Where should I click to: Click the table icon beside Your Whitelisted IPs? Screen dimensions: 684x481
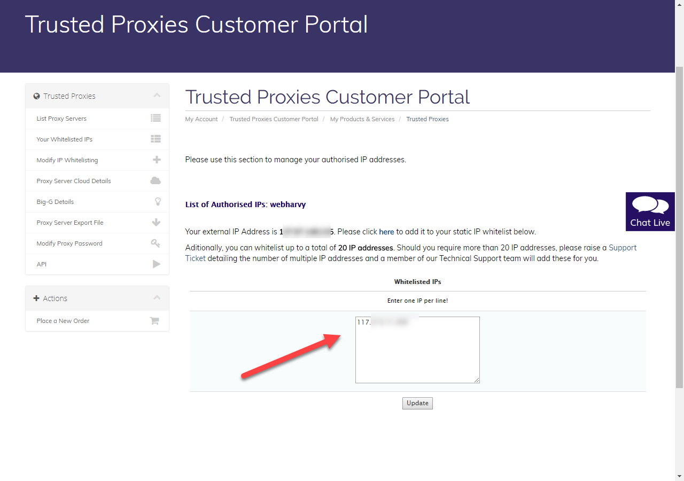tap(156, 139)
